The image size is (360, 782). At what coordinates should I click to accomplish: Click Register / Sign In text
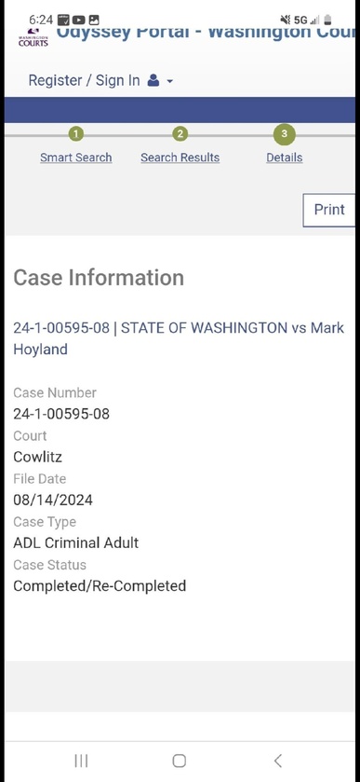(84, 80)
